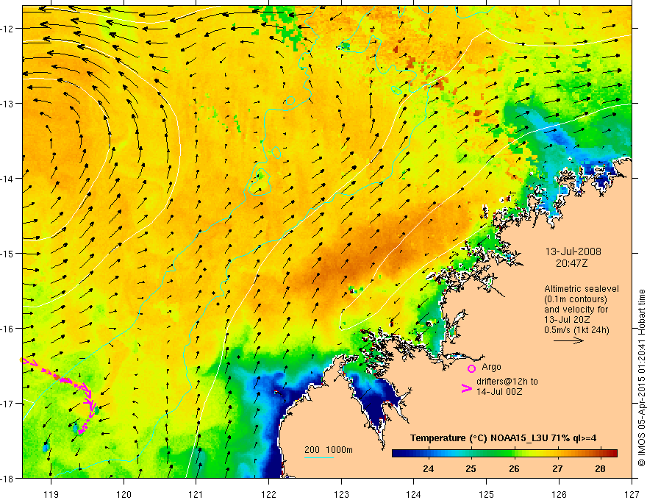
Task: Click latitude axis label -17
Action: click(x=7, y=403)
